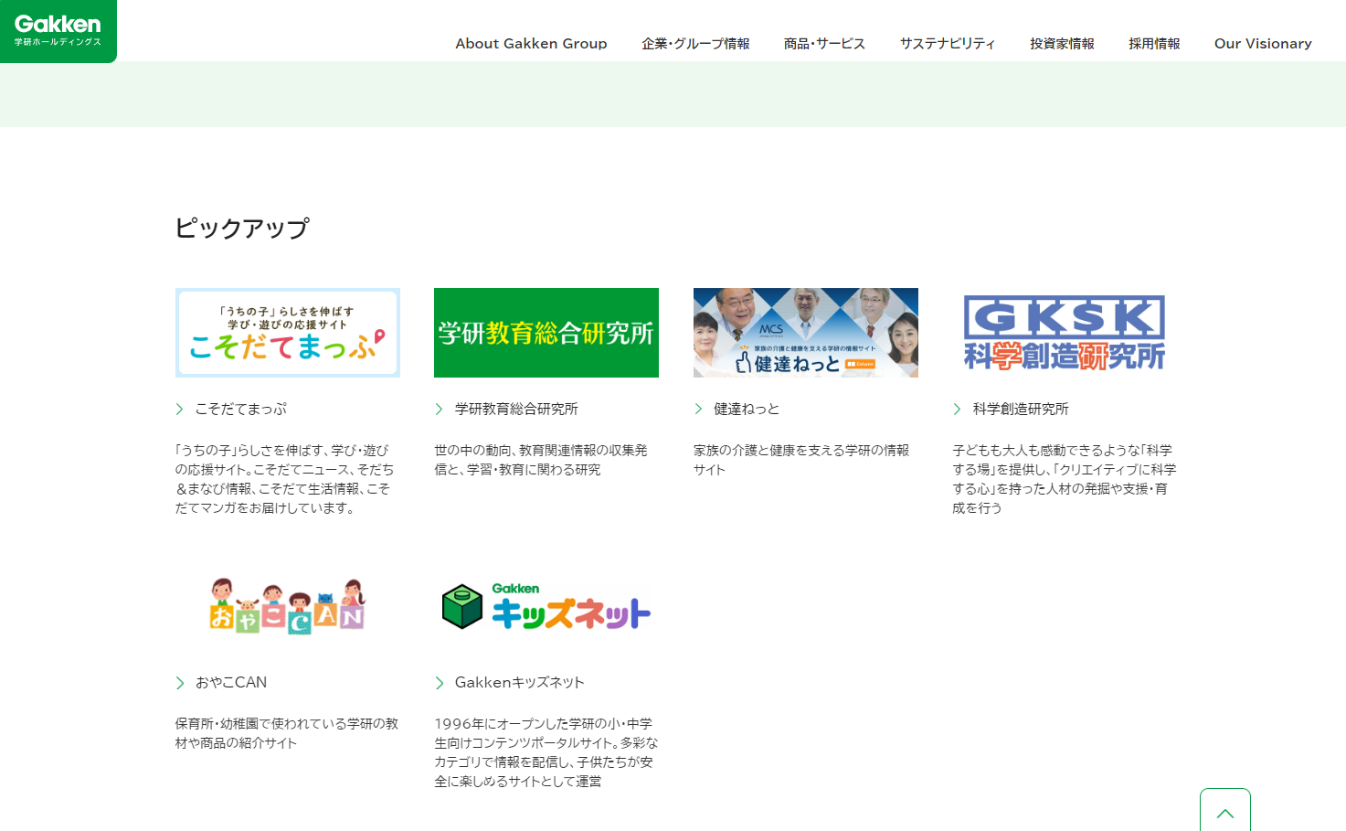Open the 健達ねっと banner image
The width and height of the screenshot is (1346, 831).
click(x=806, y=333)
